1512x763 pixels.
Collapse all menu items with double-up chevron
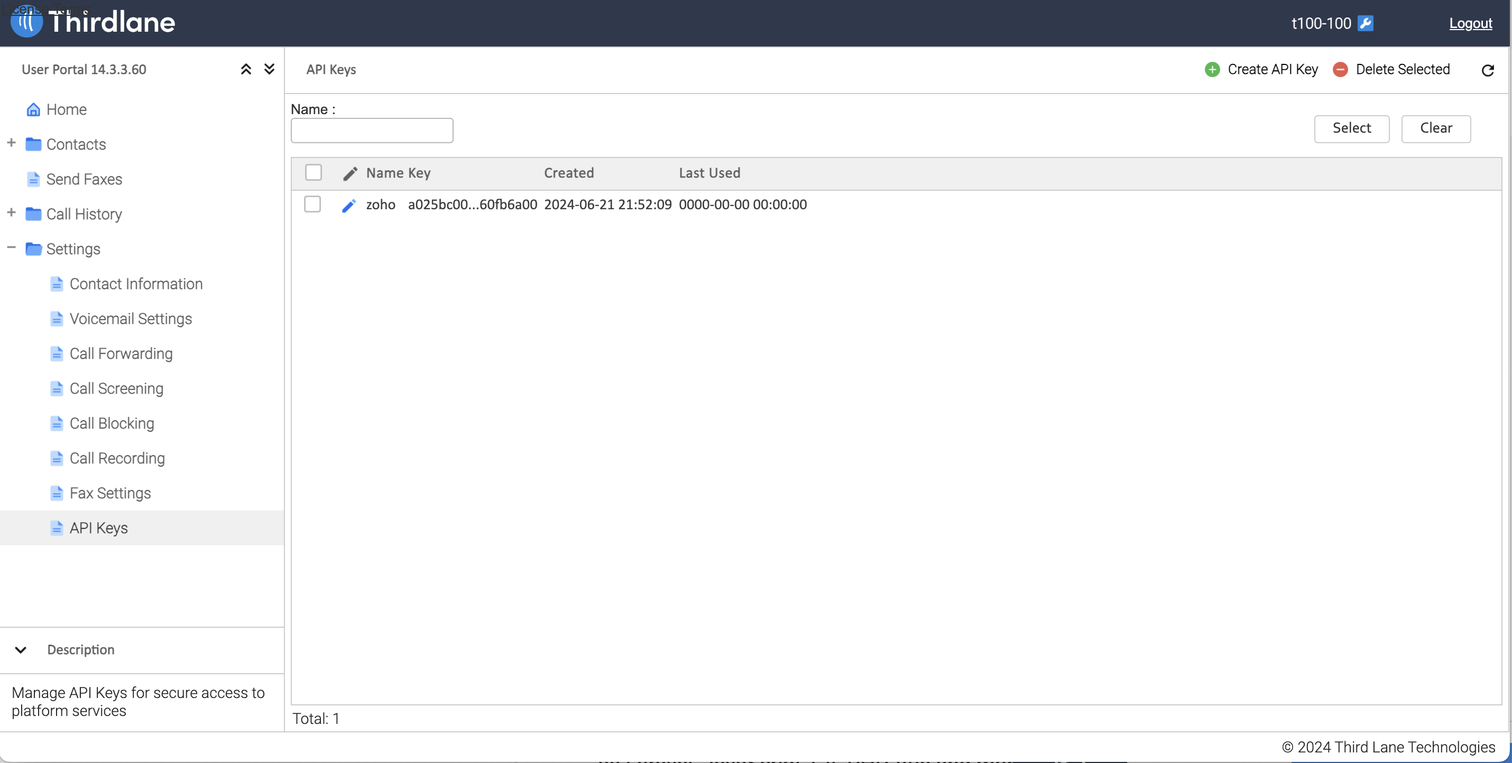coord(246,69)
